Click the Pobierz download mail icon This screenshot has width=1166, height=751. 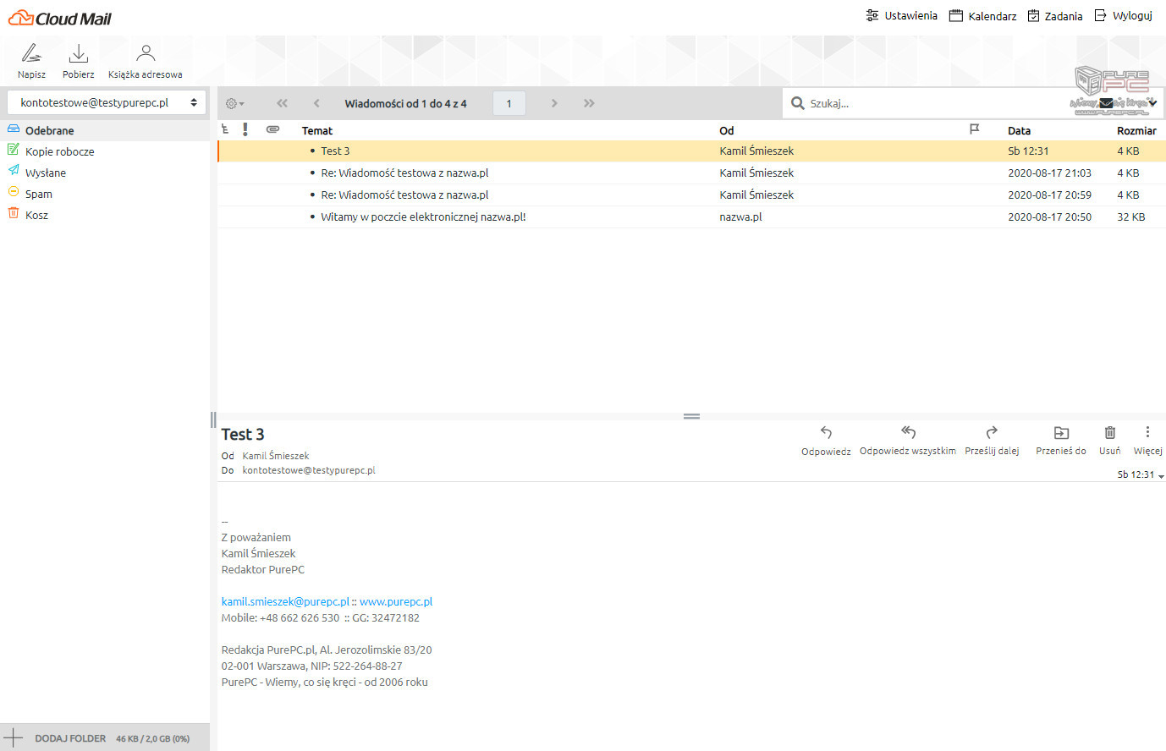pos(78,55)
